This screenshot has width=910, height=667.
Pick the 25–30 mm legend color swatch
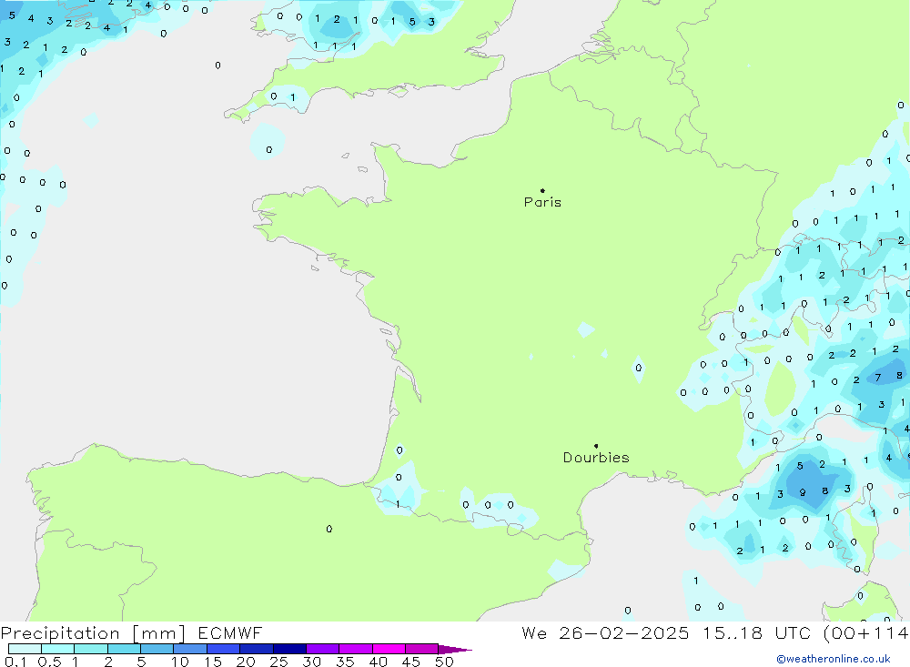tap(289, 649)
